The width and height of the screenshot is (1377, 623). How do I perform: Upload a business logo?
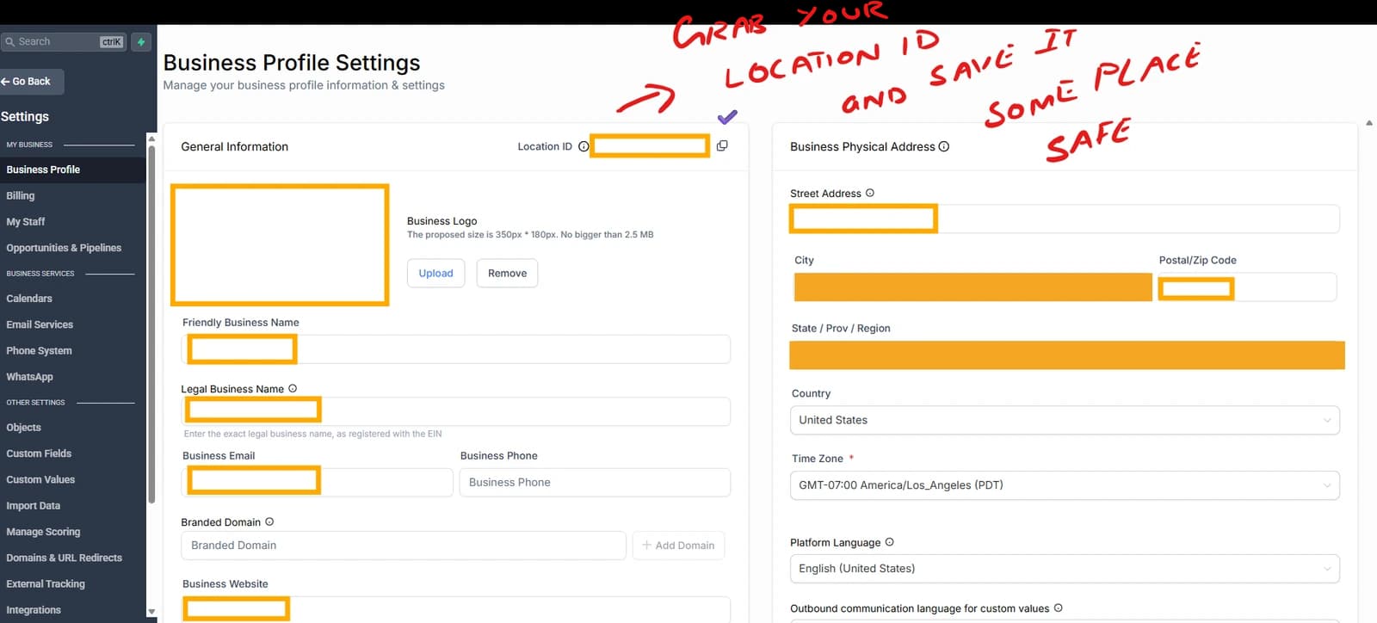(x=435, y=273)
